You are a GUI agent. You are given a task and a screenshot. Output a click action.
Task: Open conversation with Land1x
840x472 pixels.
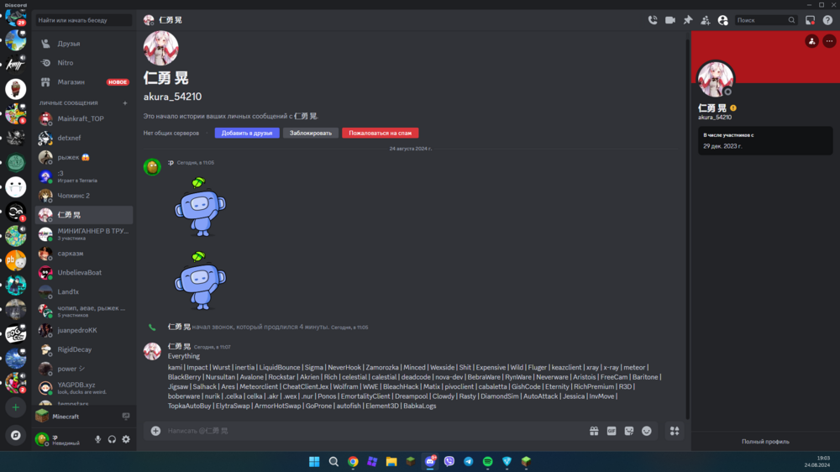click(83, 291)
